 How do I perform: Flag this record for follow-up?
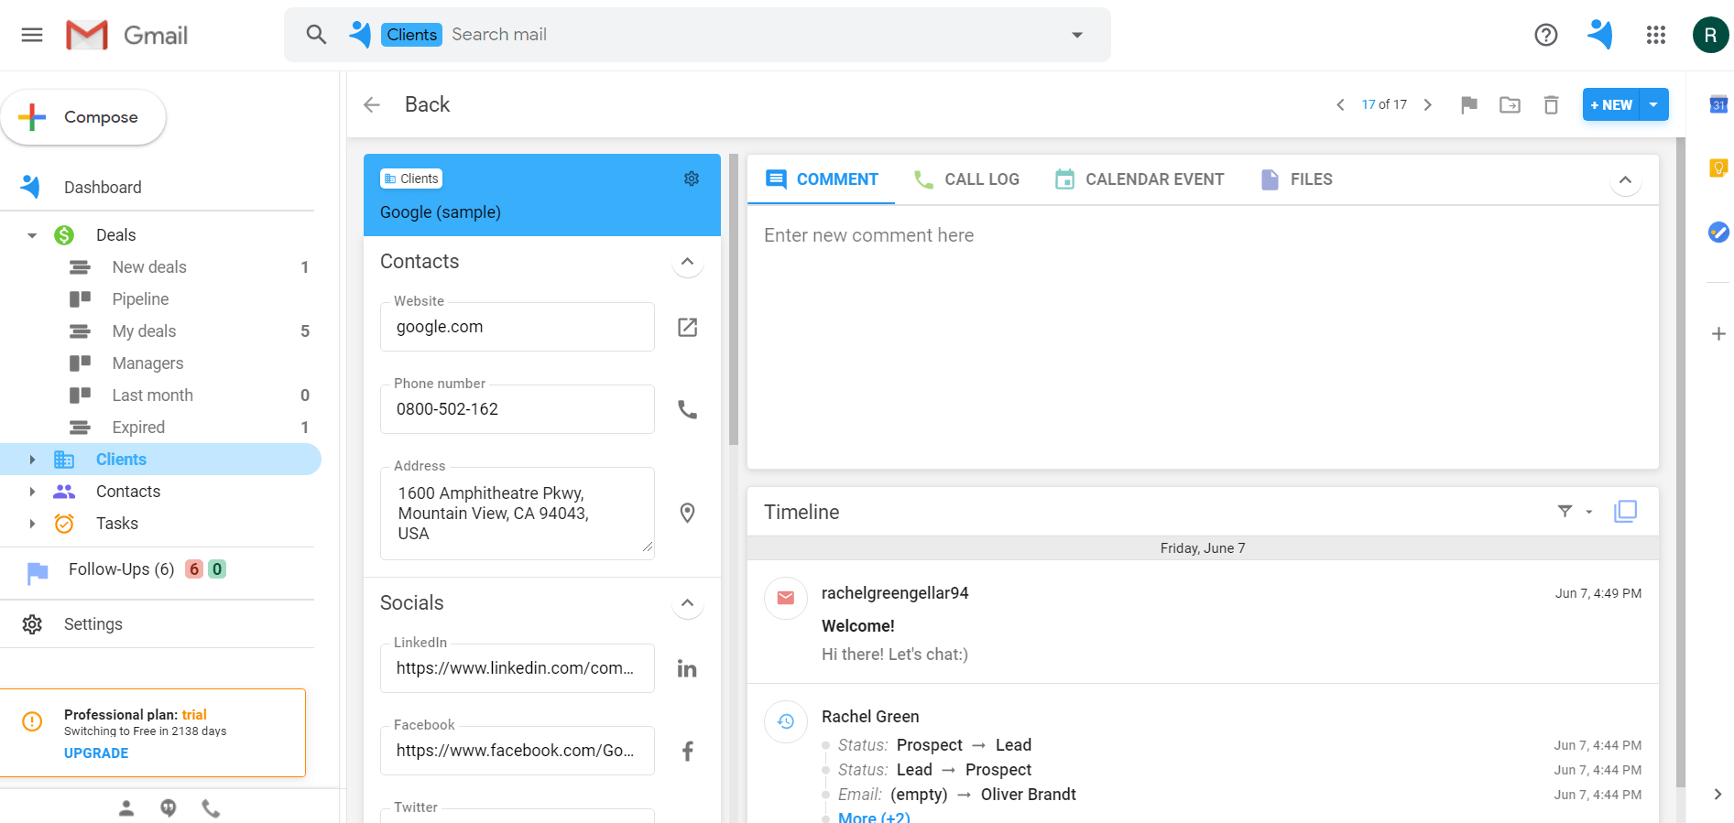click(x=1469, y=104)
